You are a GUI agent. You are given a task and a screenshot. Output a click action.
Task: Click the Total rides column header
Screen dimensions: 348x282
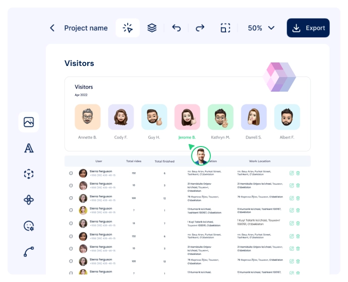pyautogui.click(x=134, y=162)
